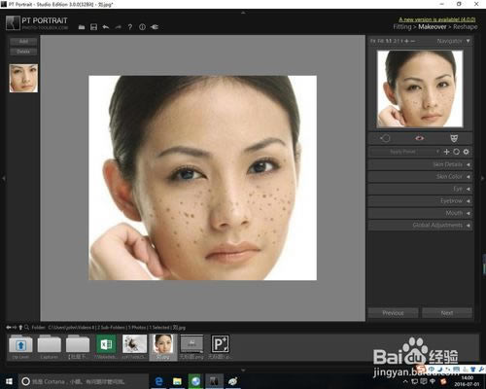Screen dimensions: 486x389
Task: Switch to the Makeover step
Action: click(x=433, y=27)
